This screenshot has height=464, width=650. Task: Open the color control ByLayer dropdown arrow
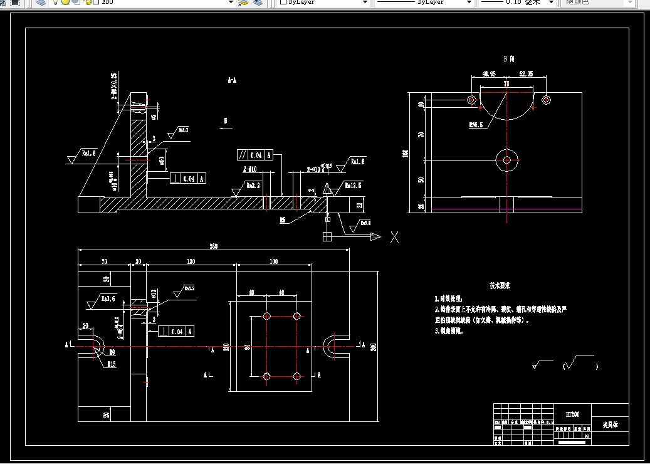(x=365, y=2)
